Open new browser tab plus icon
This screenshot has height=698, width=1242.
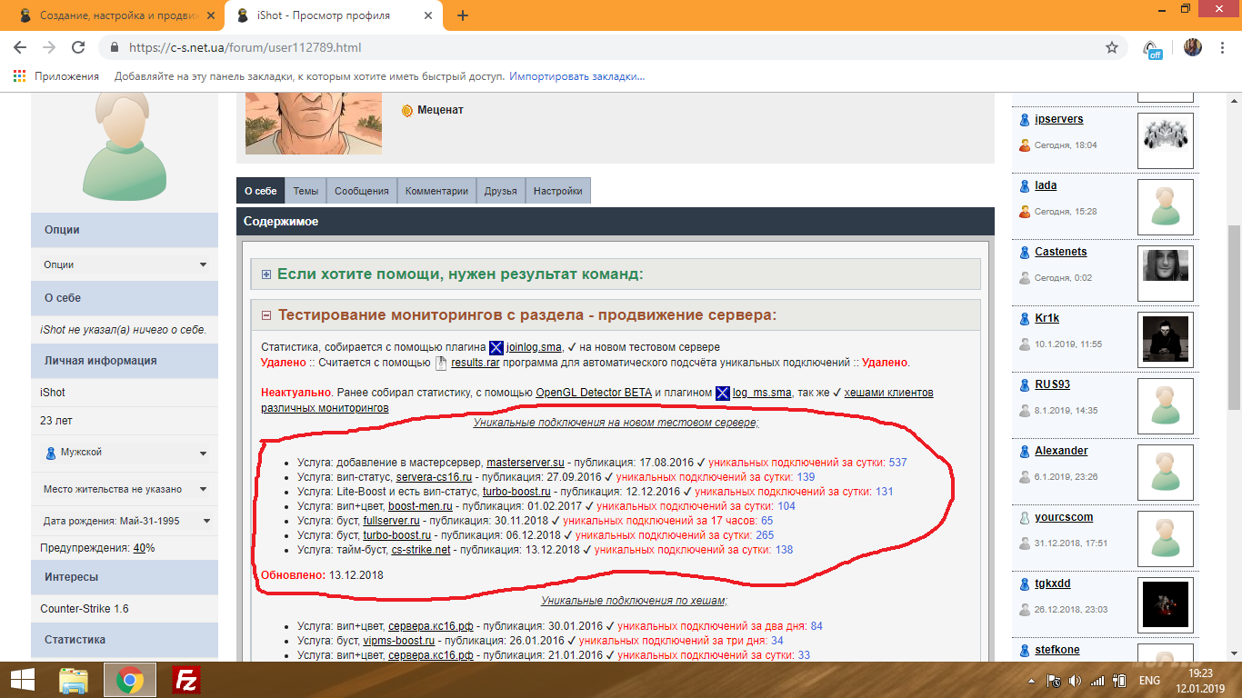pos(463,15)
